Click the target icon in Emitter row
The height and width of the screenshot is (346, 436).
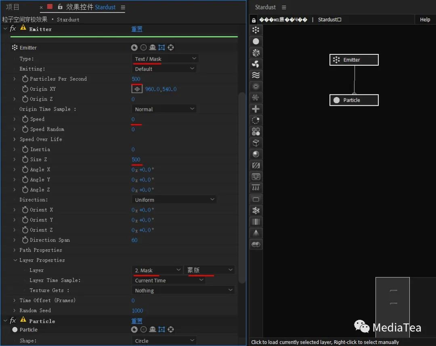(x=171, y=48)
